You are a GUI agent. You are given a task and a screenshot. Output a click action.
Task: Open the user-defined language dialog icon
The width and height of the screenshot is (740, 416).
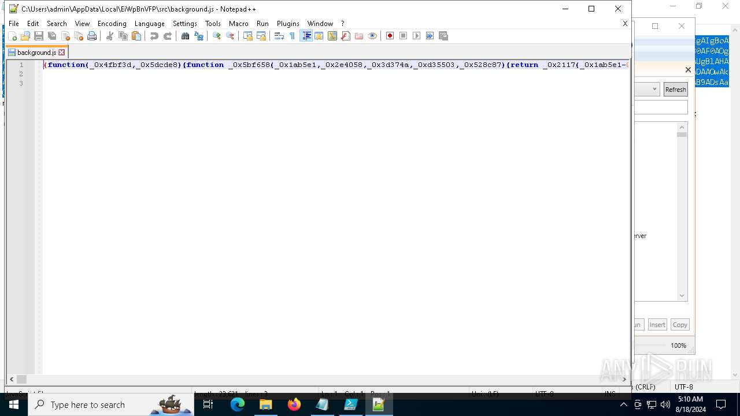319,36
